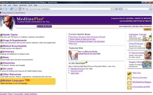Screen dimensions: 153x95
Task: Open Eating Well As You Get Older link
Action: click(89, 53)
